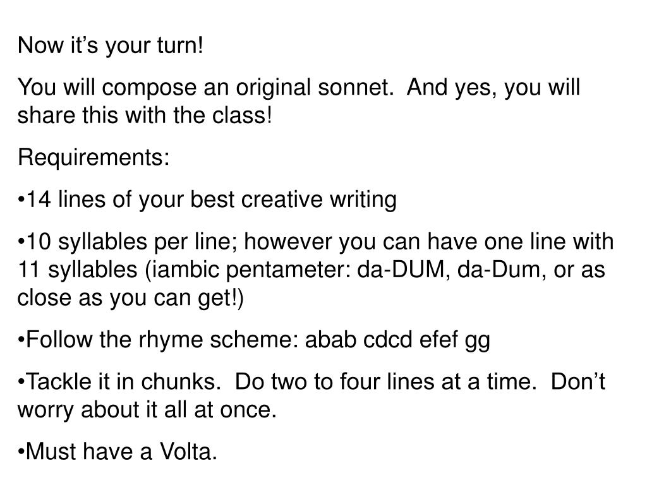This screenshot has width=647, height=485.
Task: Click the 'Must have a Volta.' bullet
Action: point(117,451)
